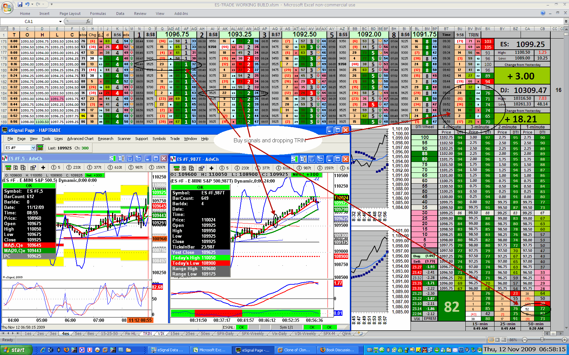Click the Excel zoom slider handle
The height and width of the screenshot is (355, 569).
coord(542,340)
